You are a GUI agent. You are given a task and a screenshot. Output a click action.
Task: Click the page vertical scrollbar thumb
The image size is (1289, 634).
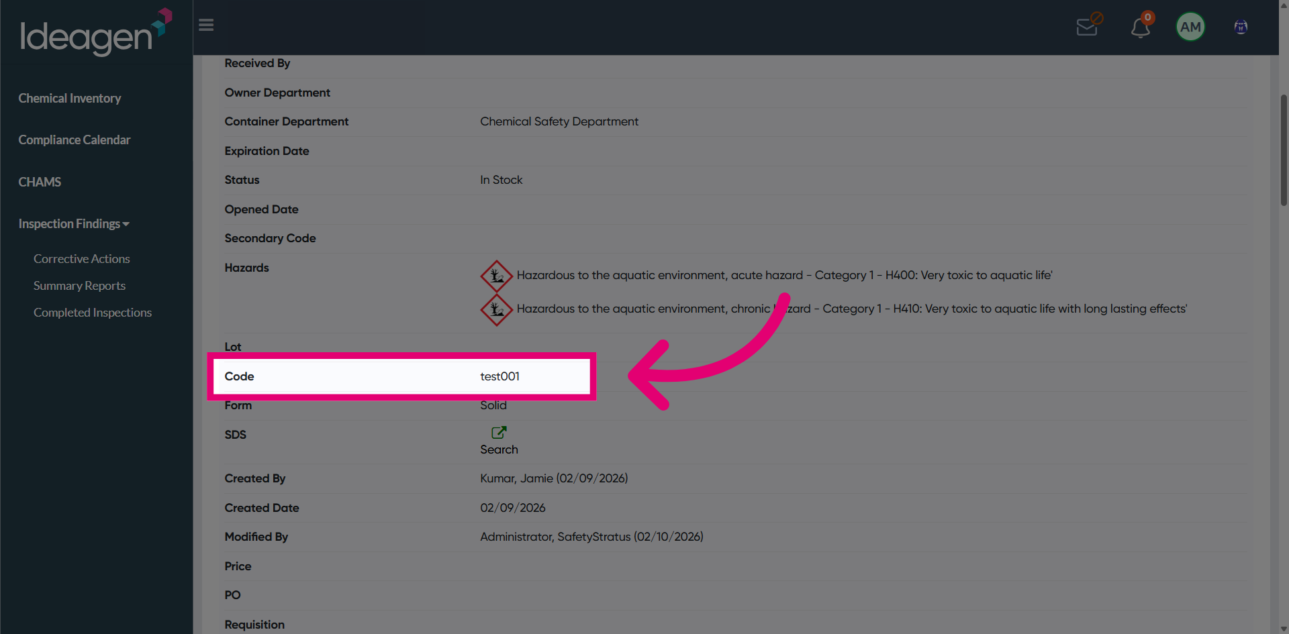[1284, 150]
